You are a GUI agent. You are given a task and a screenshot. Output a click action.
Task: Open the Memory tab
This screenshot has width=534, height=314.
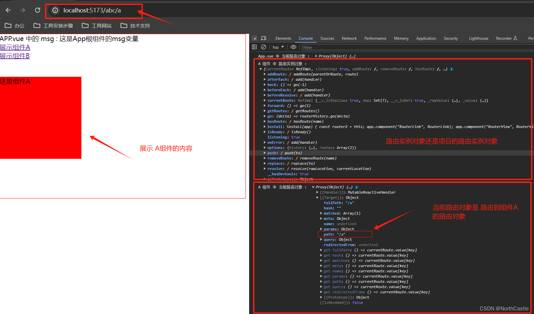pos(401,38)
